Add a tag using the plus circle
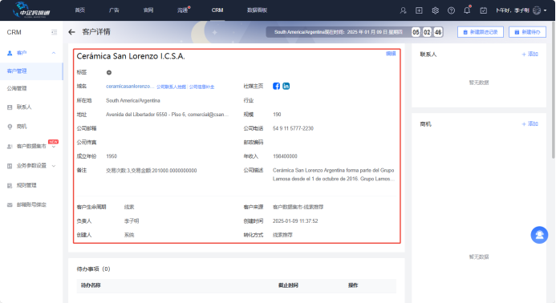Image resolution: width=556 pixels, height=303 pixels. [x=109, y=72]
